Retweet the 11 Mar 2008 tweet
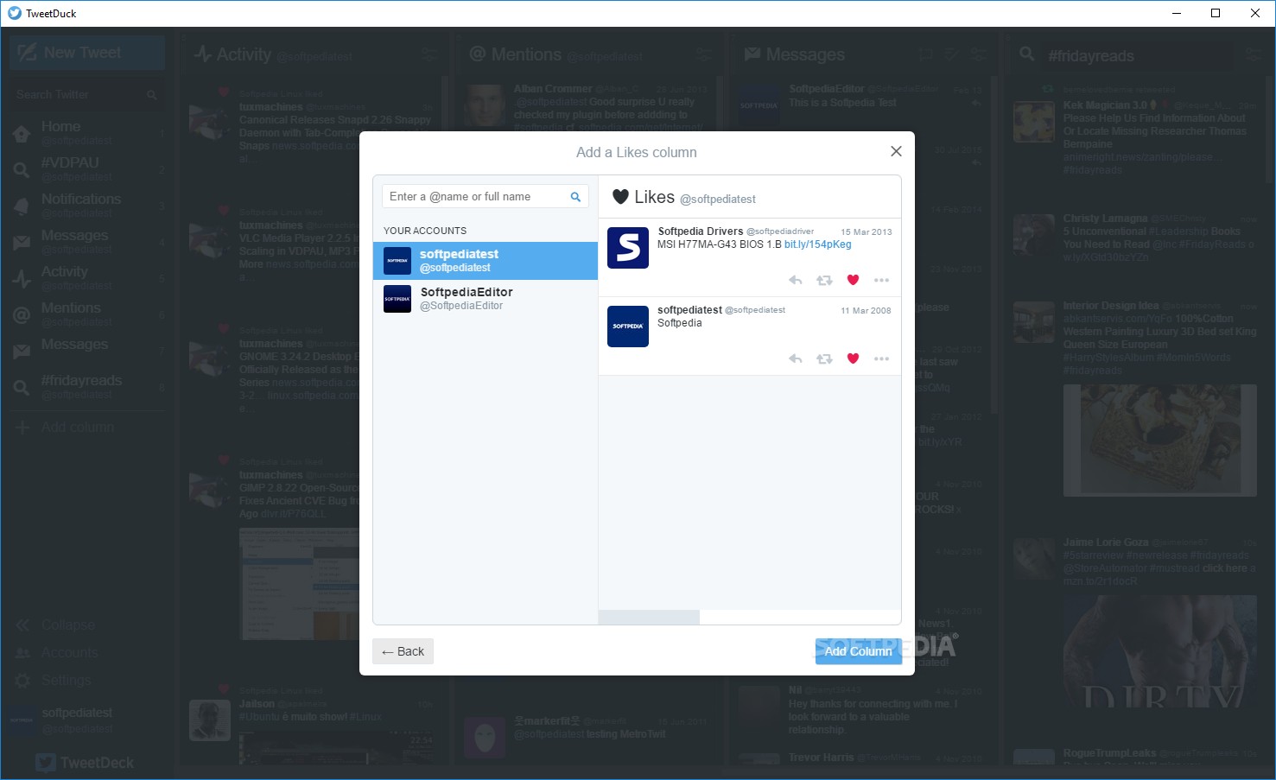The height and width of the screenshot is (780, 1276). [x=824, y=358]
